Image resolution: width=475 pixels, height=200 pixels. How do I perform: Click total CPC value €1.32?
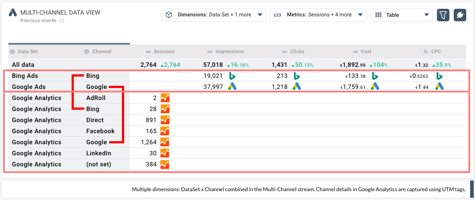[422, 65]
